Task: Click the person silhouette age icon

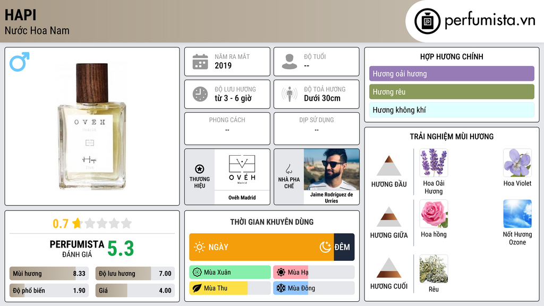Action: (x=290, y=62)
